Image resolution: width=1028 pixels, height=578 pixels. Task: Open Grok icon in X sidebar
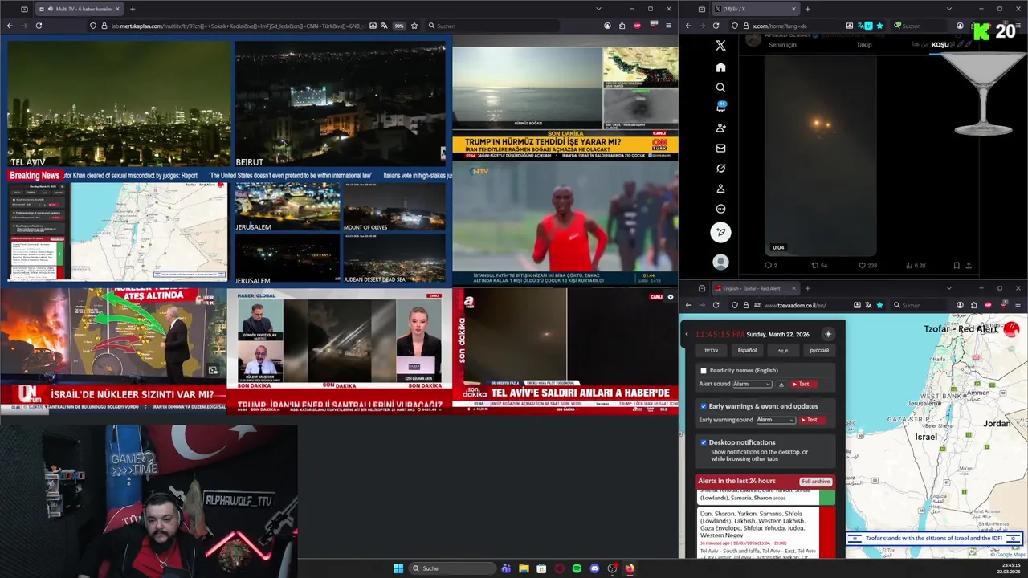720,169
